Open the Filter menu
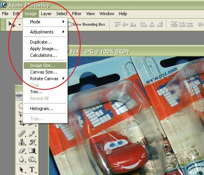Image resolution: width=204 pixels, height=175 pixels. [x=77, y=14]
